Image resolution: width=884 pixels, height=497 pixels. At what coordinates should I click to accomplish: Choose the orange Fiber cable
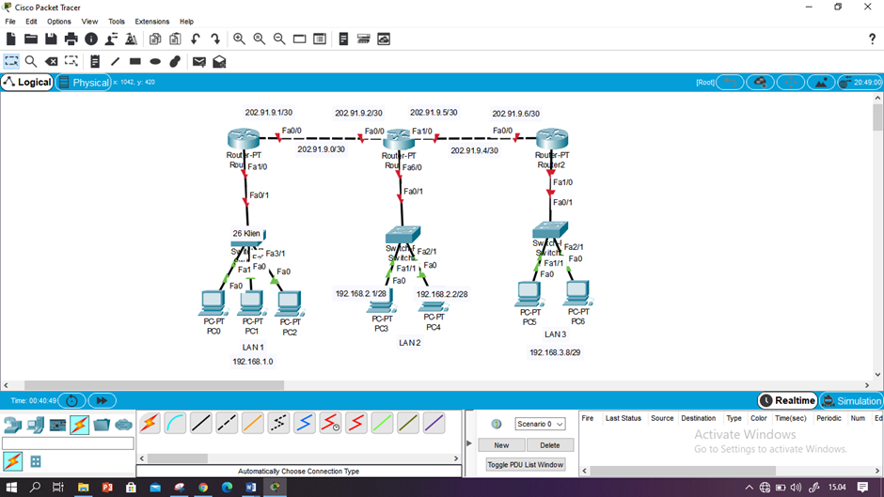(253, 423)
